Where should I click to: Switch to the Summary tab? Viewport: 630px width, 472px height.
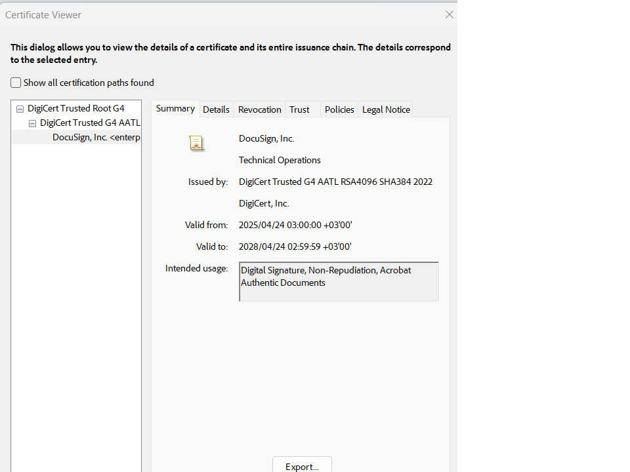tap(175, 109)
